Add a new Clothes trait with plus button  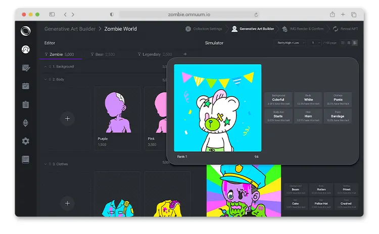tap(67, 203)
